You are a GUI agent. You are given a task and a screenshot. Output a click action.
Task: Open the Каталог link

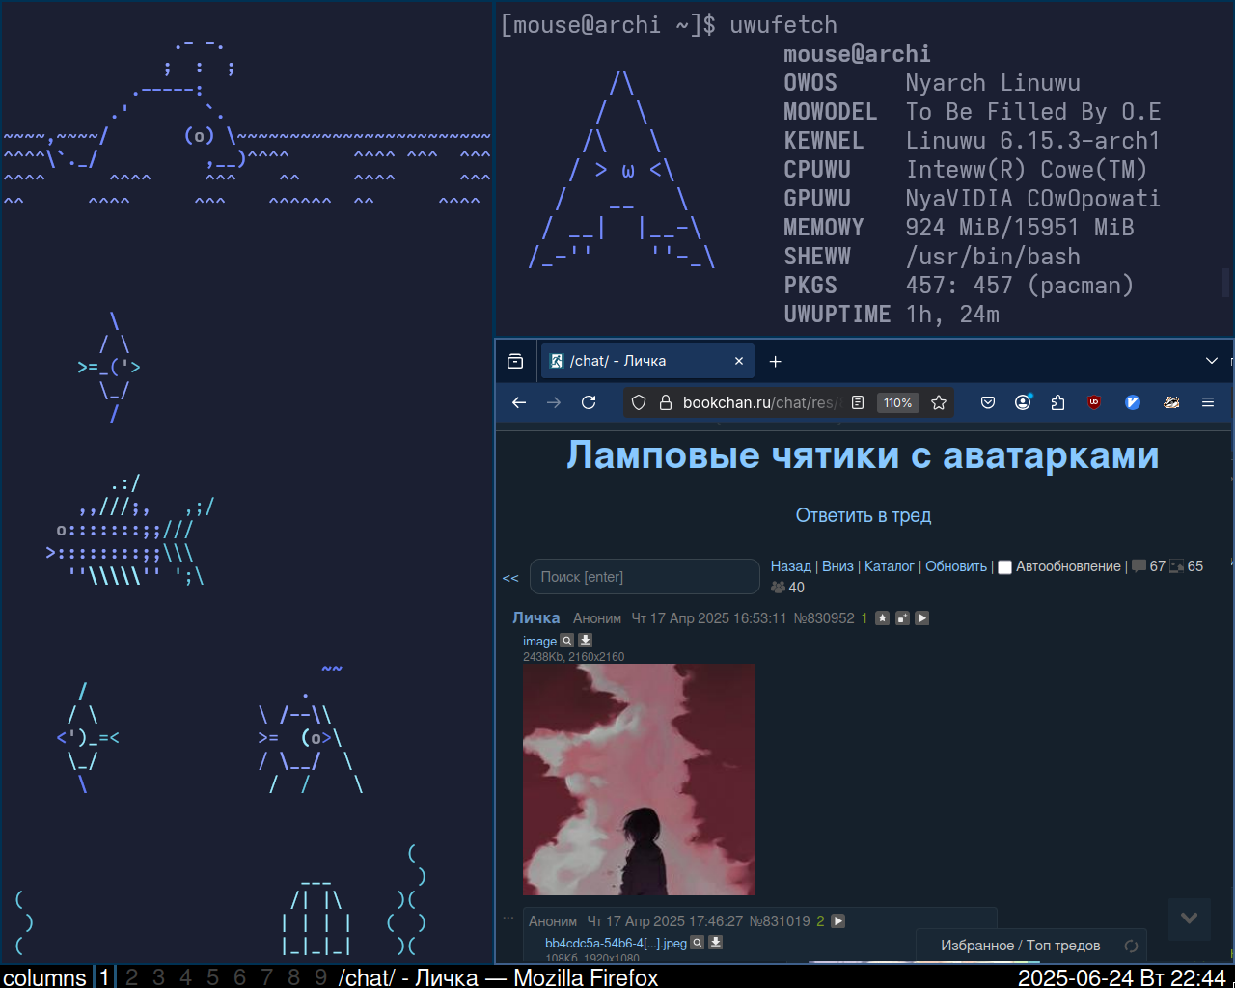(889, 566)
